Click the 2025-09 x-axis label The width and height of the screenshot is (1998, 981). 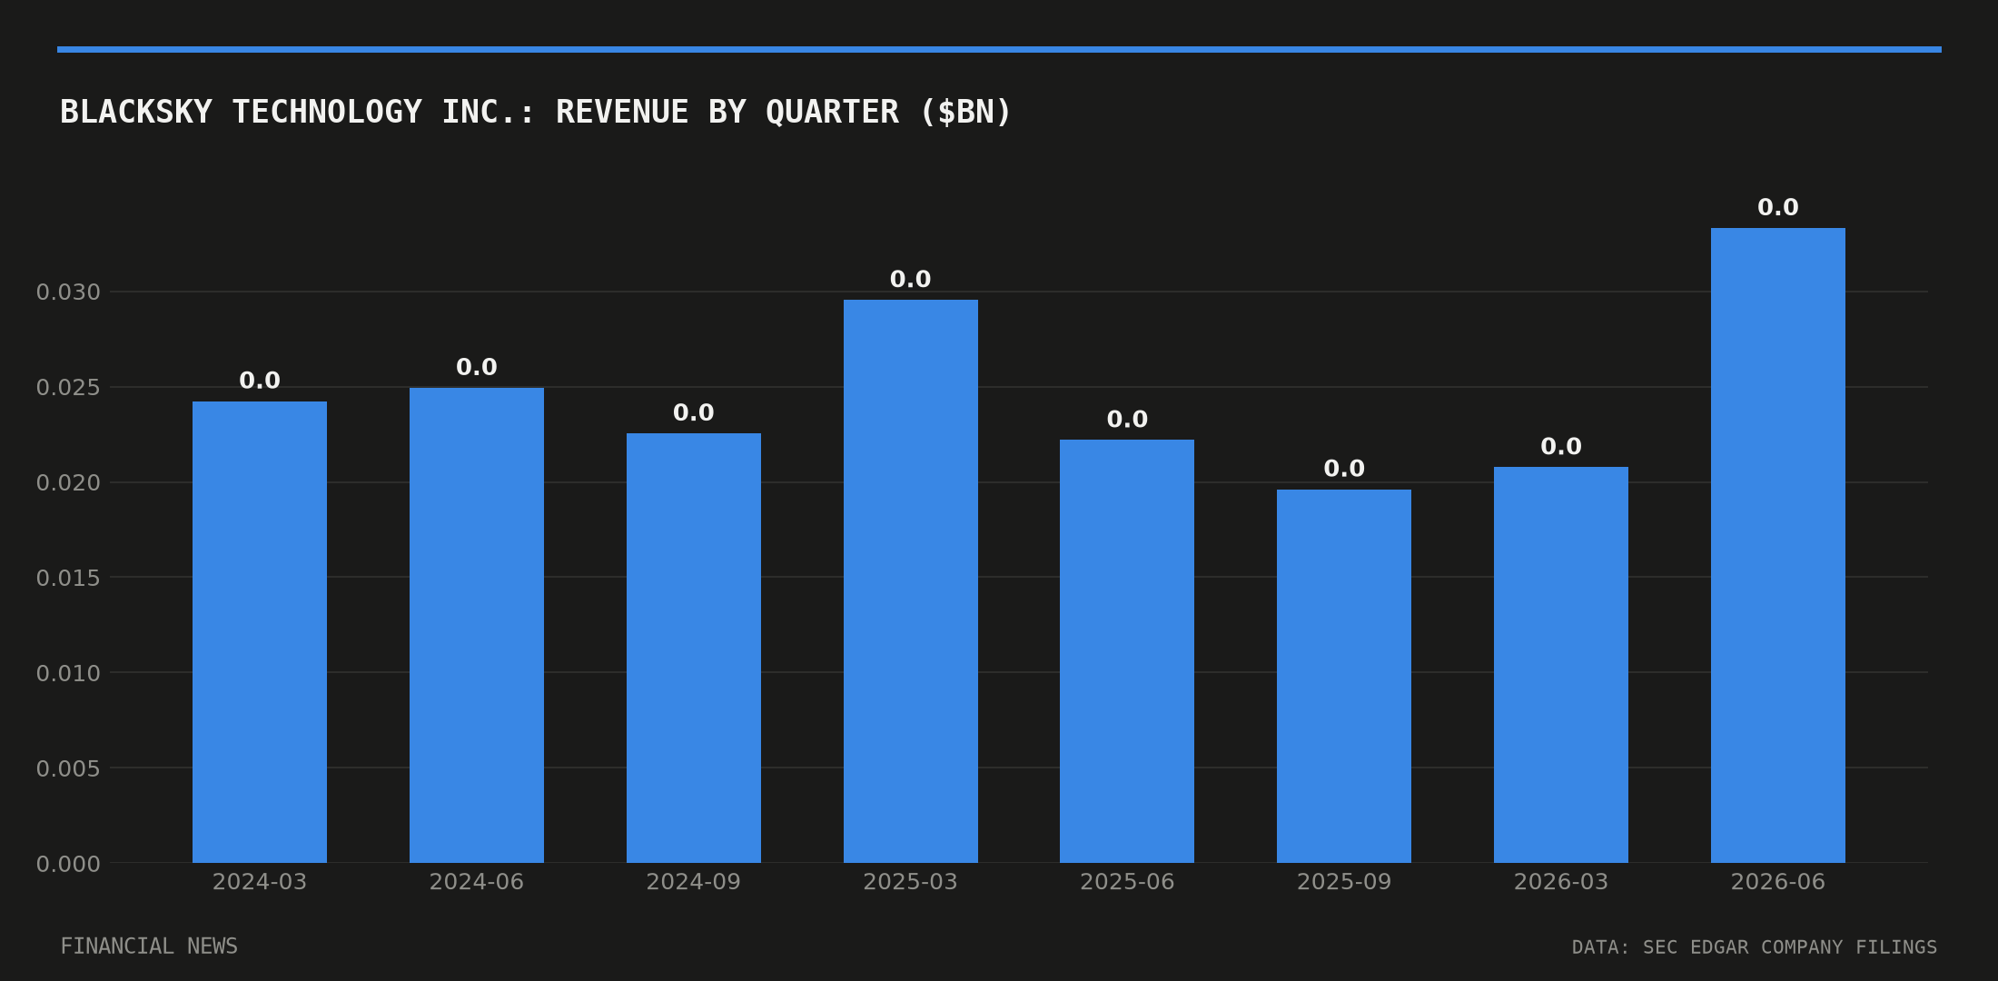point(1344,882)
